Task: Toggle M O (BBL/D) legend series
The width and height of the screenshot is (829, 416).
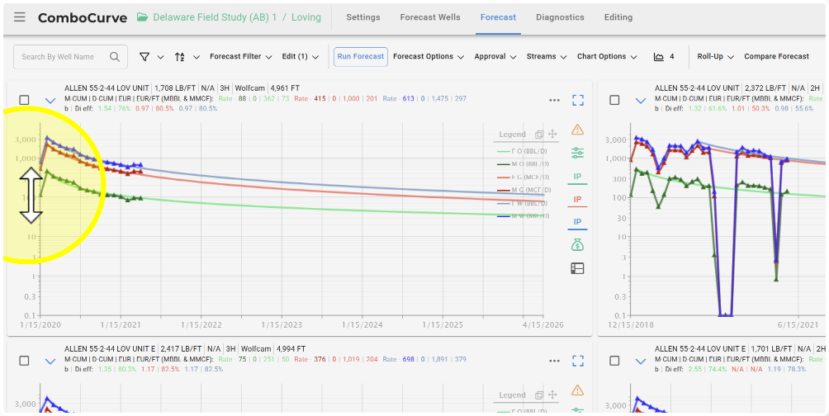Action: coord(523,164)
